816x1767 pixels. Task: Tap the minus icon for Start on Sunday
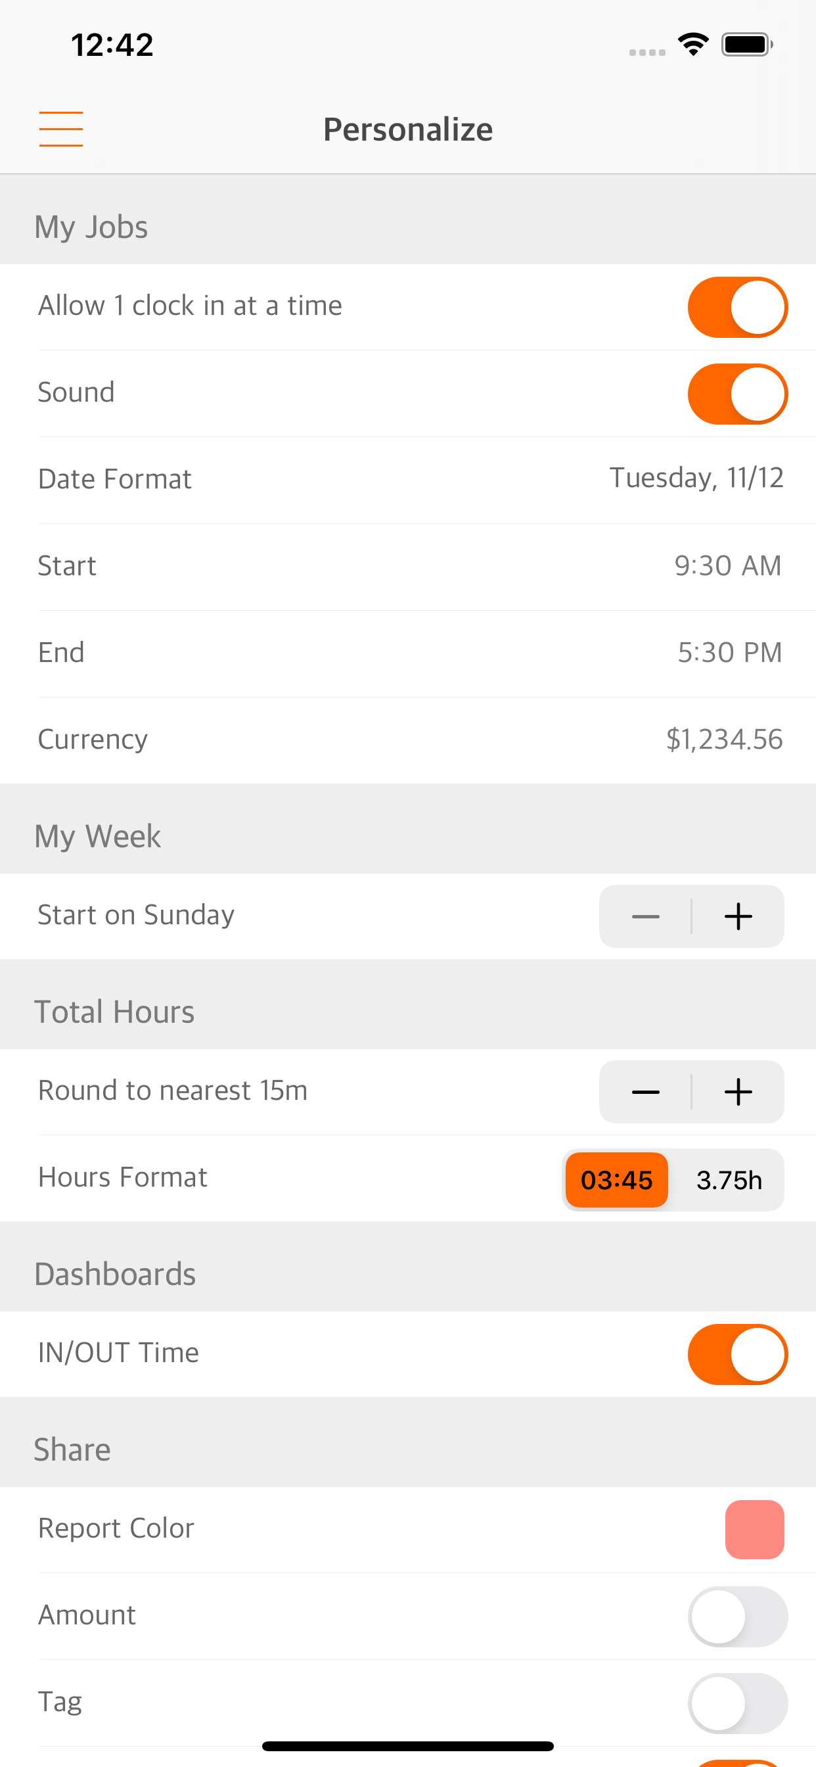pyautogui.click(x=645, y=916)
